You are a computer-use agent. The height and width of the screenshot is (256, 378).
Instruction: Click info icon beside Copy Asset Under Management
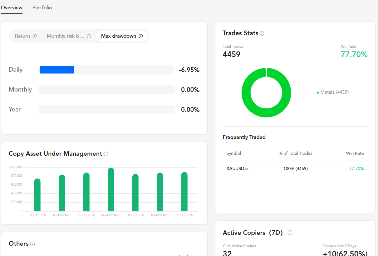[x=106, y=154]
